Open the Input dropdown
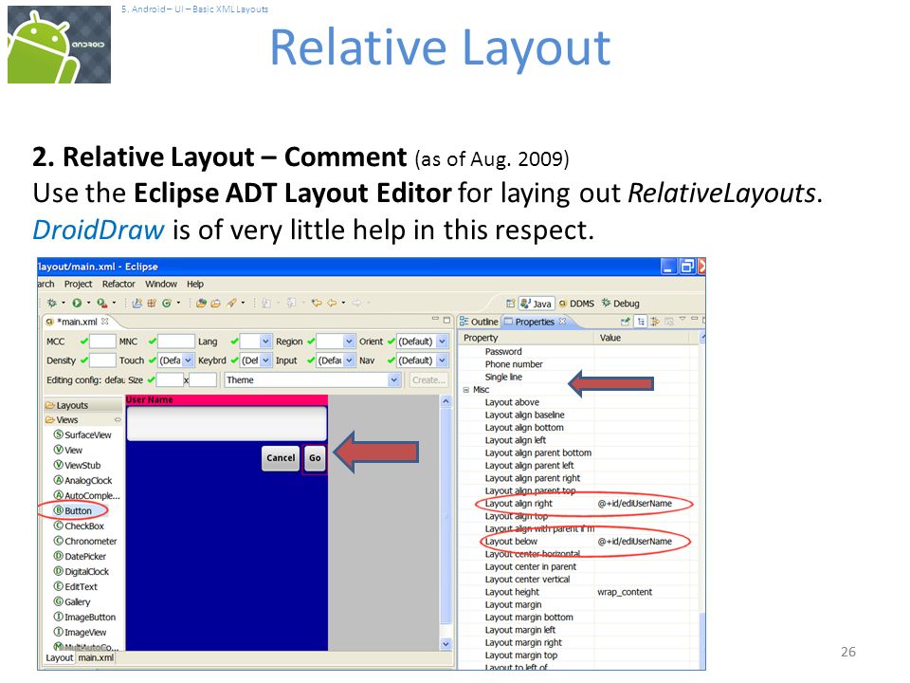This screenshot has width=910, height=683. point(349,360)
